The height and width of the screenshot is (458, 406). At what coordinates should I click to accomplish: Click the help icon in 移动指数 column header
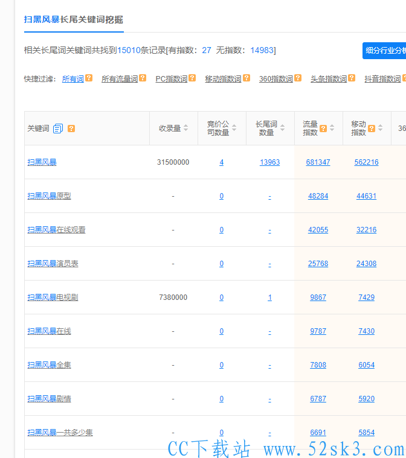pos(372,129)
